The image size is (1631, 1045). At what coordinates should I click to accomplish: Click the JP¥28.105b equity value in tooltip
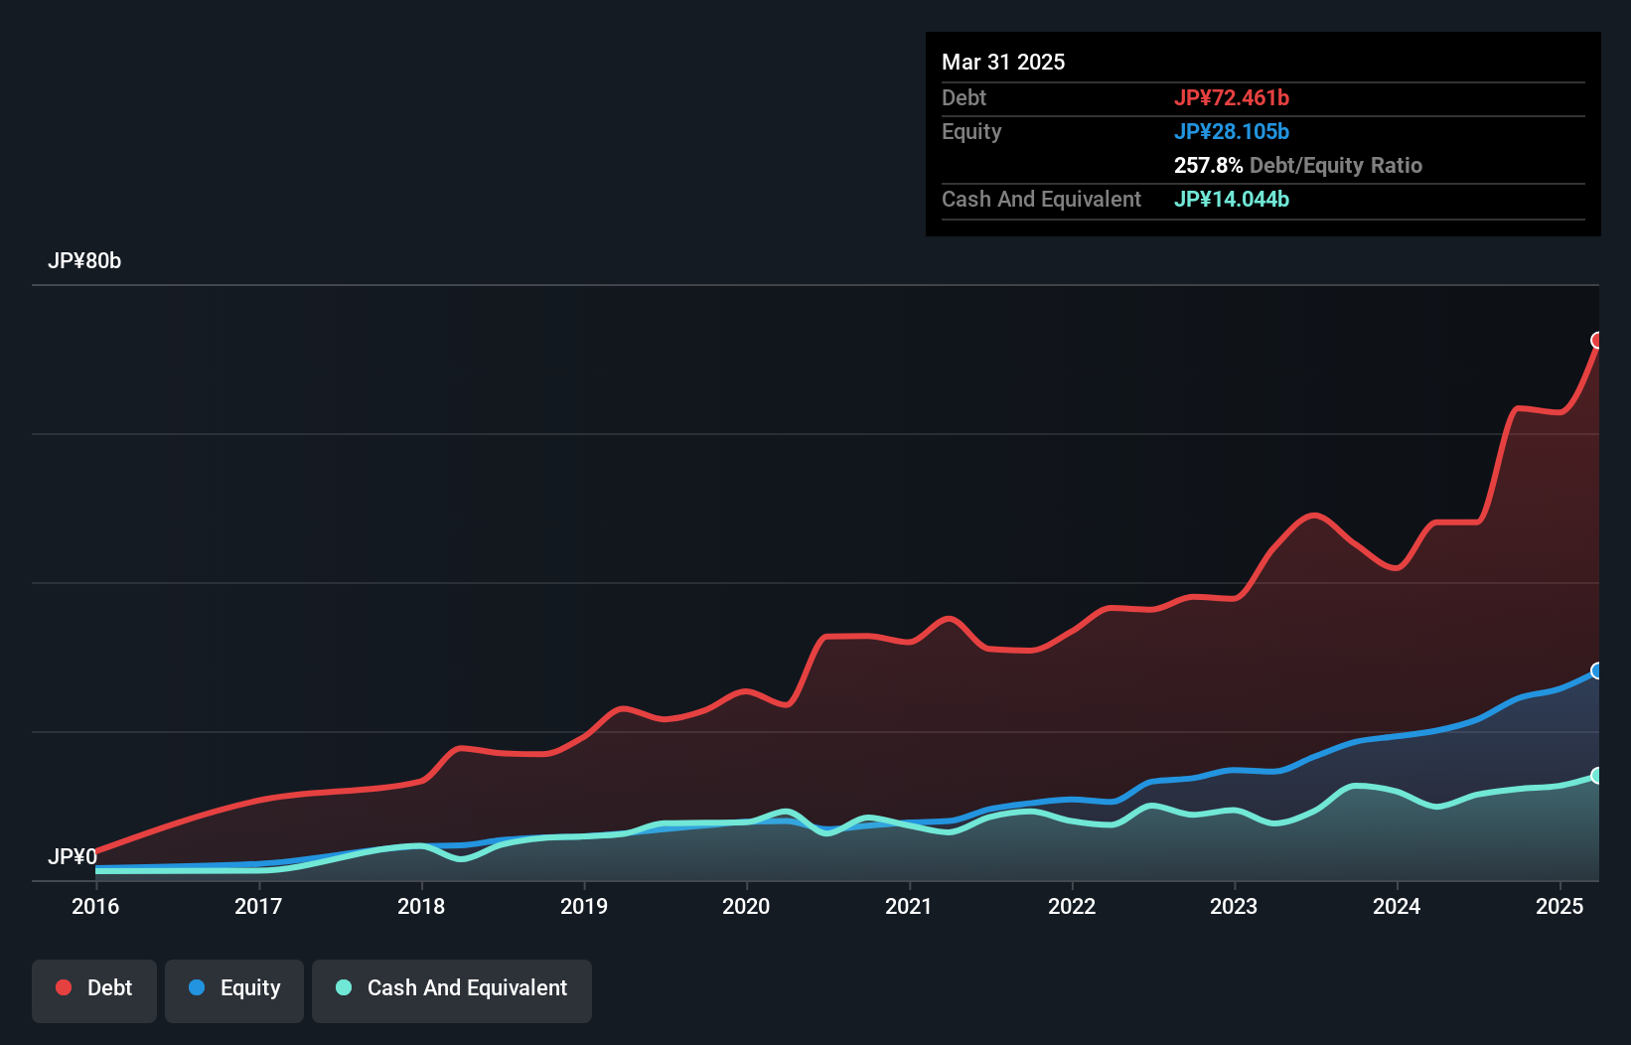1232,131
